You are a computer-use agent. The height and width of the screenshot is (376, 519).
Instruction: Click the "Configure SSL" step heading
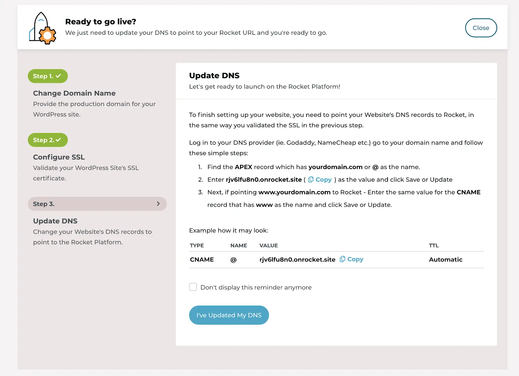tap(59, 157)
